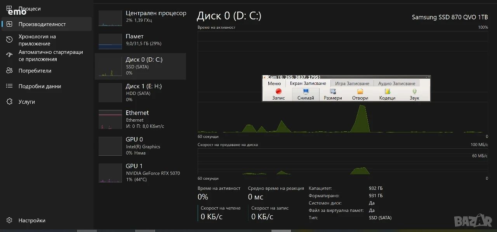Click the large 0% activity time value

click(203, 197)
